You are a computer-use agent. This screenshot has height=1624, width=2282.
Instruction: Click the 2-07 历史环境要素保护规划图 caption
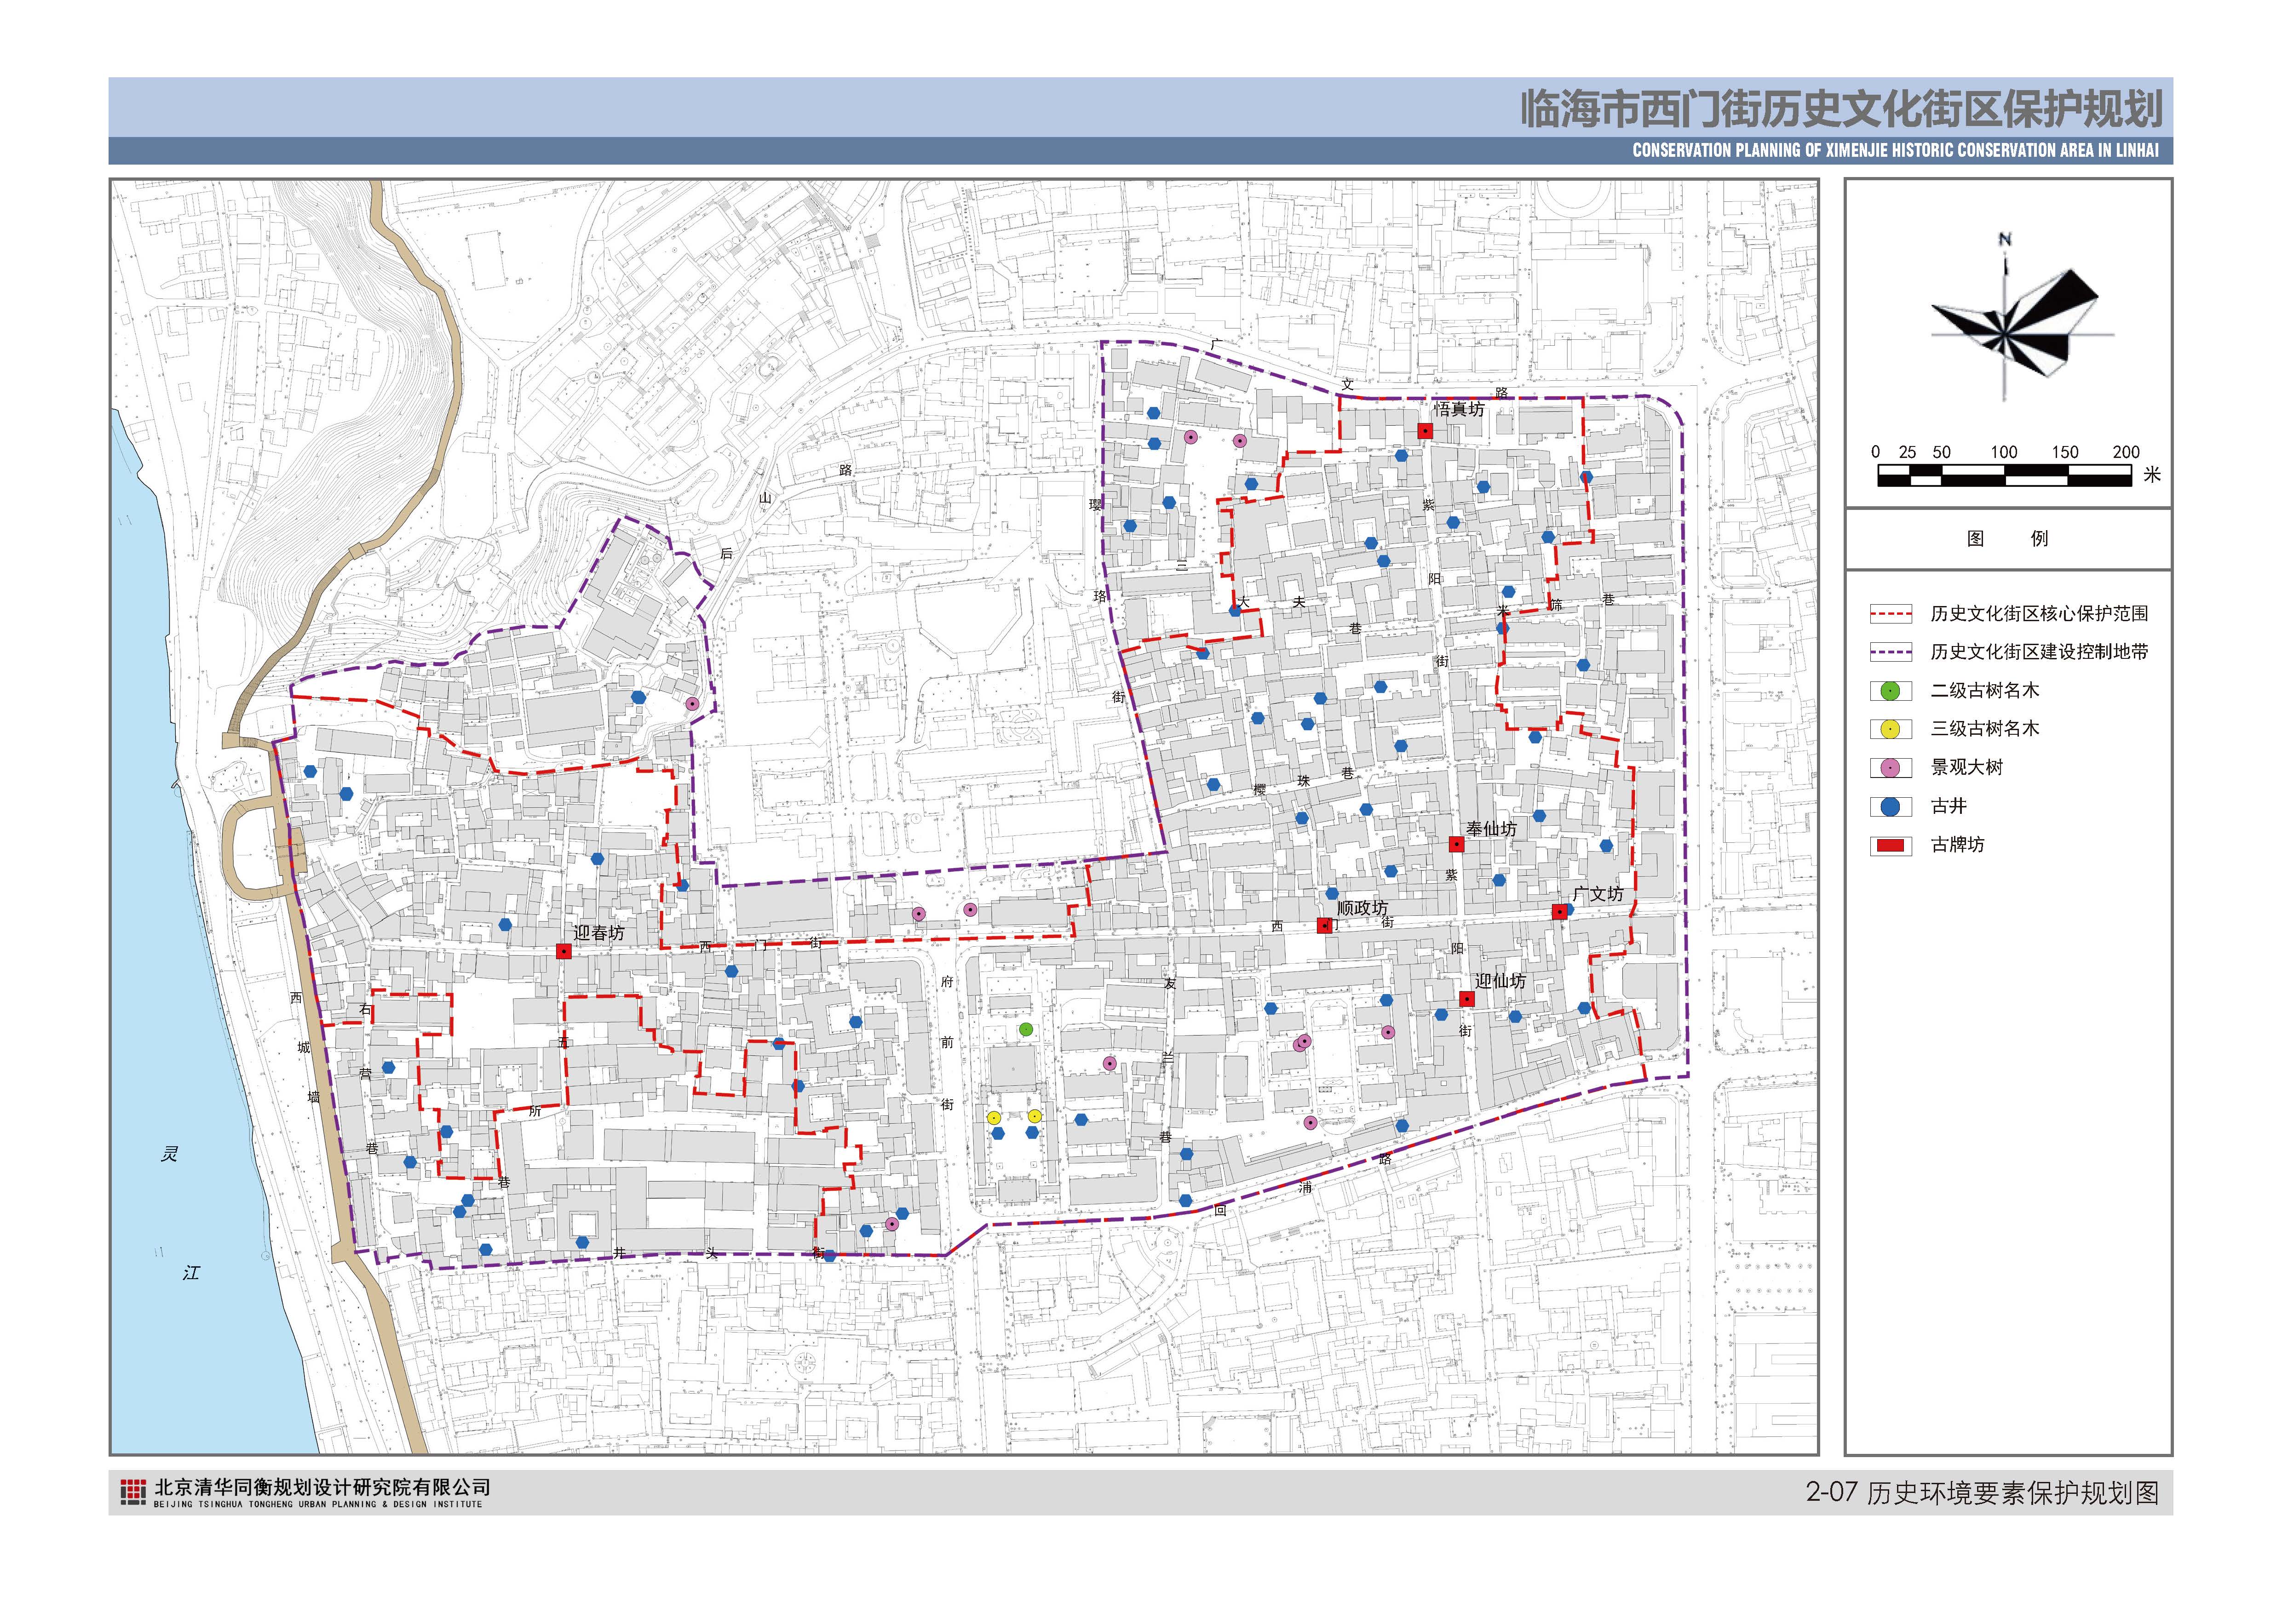(1982, 1493)
